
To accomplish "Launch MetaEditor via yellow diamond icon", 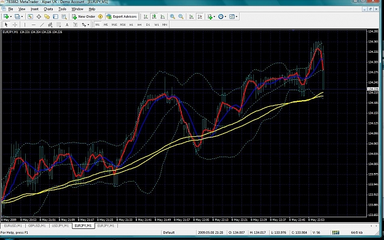I will (100, 17).
